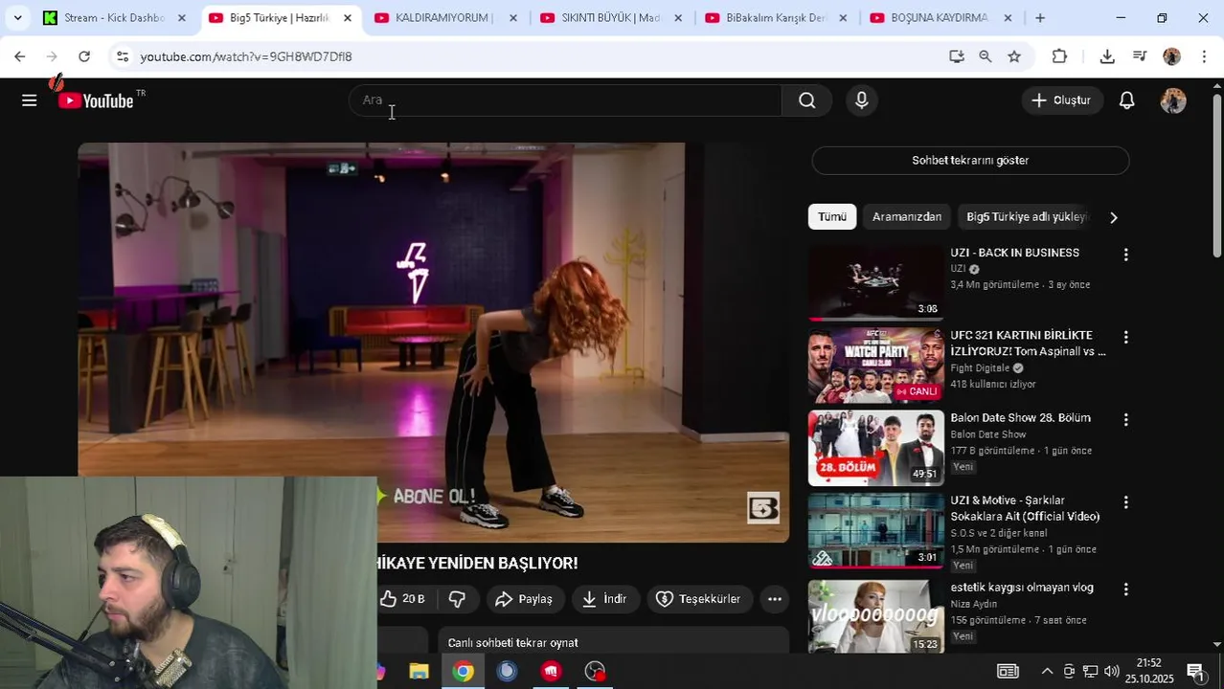Open Chrome three-dot menu
1224x689 pixels.
point(1204,56)
